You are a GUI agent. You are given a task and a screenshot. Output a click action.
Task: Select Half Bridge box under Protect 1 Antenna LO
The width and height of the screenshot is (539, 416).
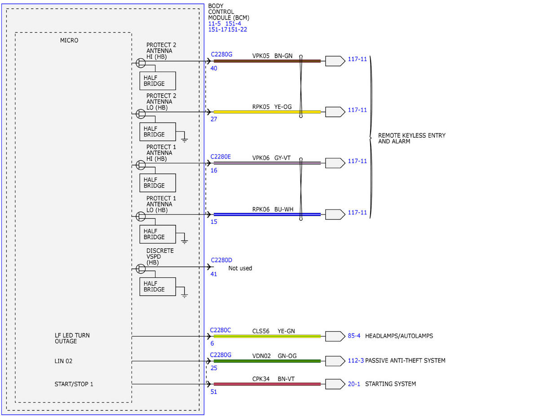[x=158, y=234]
